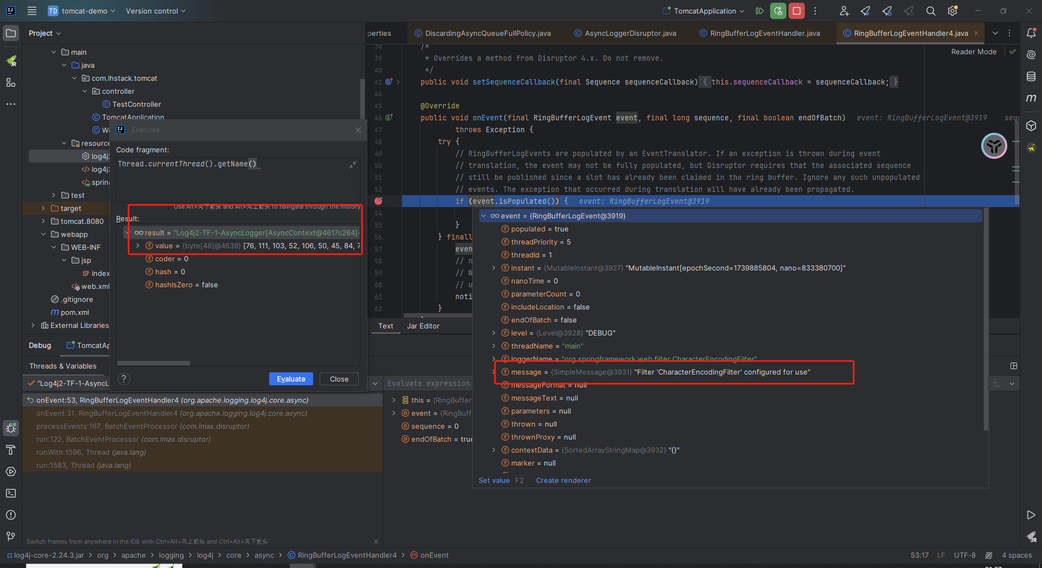Viewport: 1042px width, 568px height.
Task: Open Database tool window icon
Action: click(1031, 76)
